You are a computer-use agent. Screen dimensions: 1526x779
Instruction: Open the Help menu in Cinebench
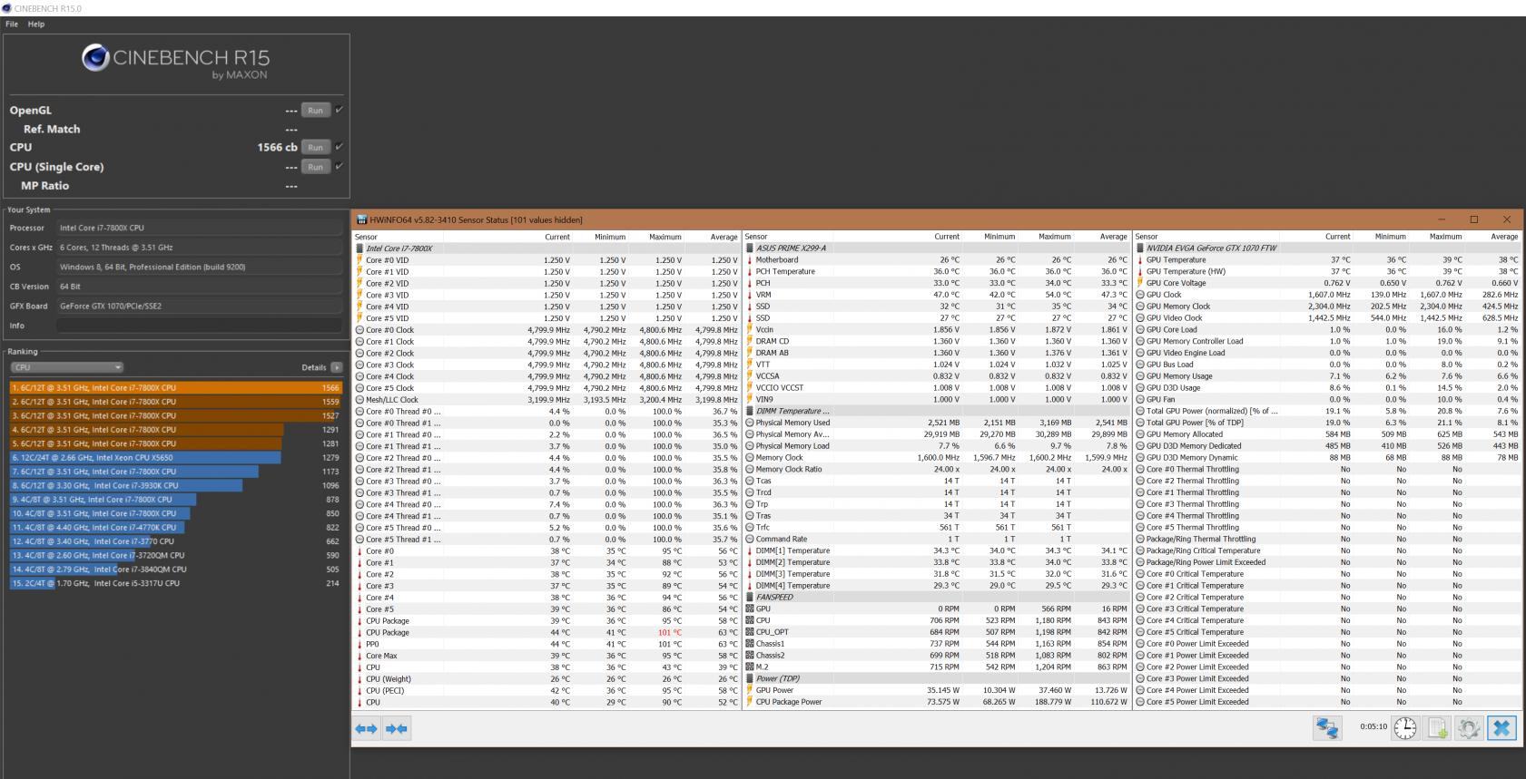[36, 24]
